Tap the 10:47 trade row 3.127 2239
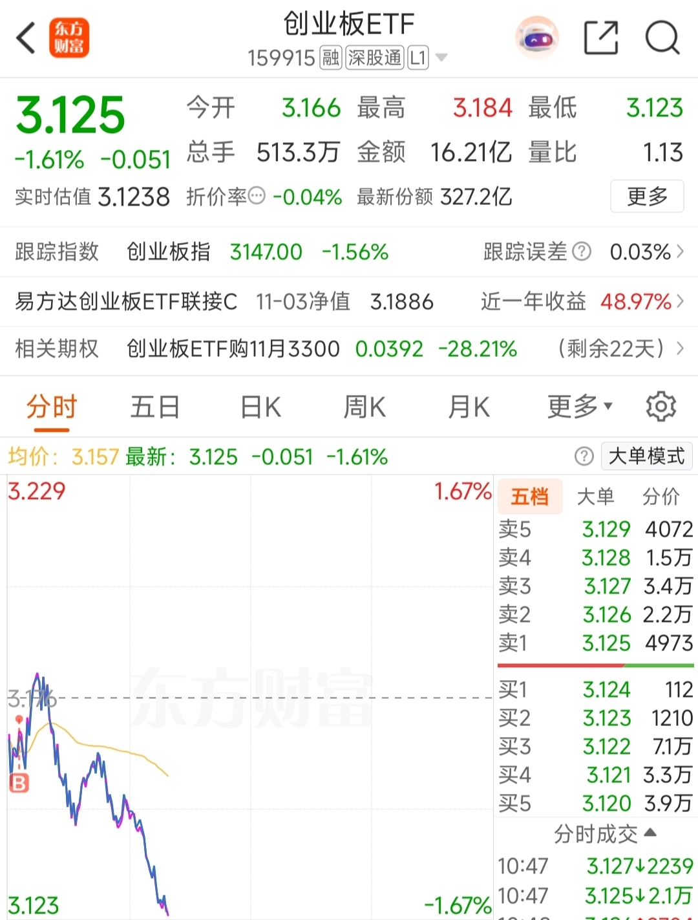Viewport: 698px width, 920px height. [x=595, y=866]
